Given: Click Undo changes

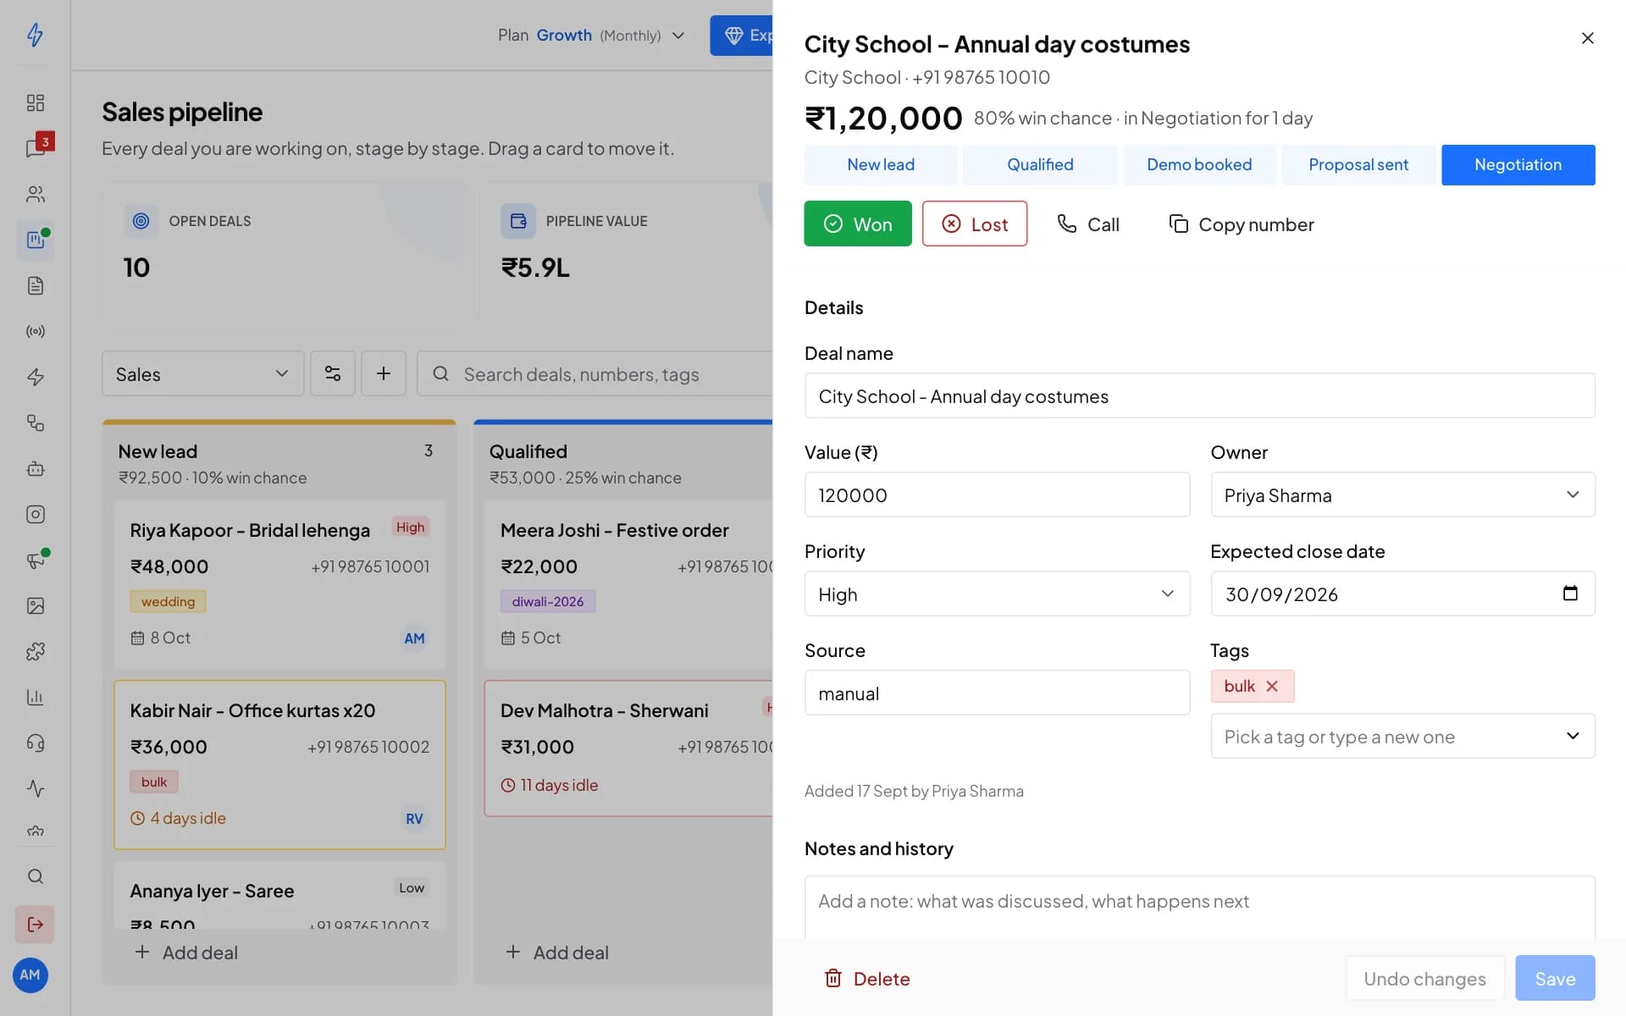Looking at the screenshot, I should click(x=1424, y=979).
